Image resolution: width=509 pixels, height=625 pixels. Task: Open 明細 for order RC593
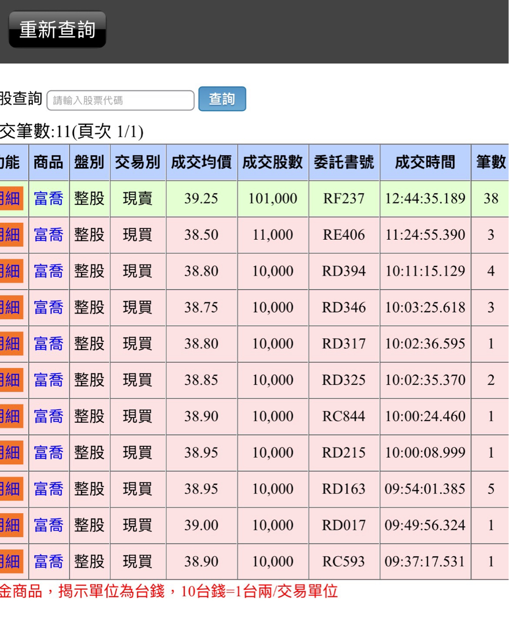(x=11, y=562)
